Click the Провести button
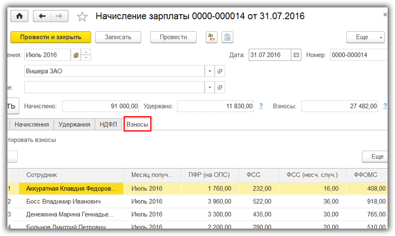The height and width of the screenshot is (236, 395). coord(173,37)
